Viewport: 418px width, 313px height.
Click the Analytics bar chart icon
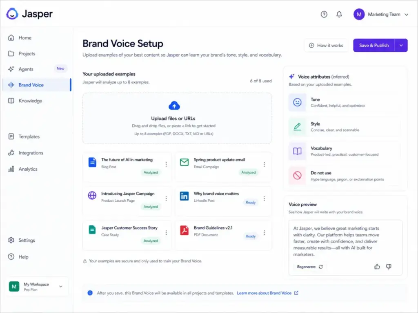(x=11, y=169)
